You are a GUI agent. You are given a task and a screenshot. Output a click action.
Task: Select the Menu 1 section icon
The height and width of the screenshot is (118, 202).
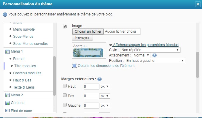click(7, 52)
